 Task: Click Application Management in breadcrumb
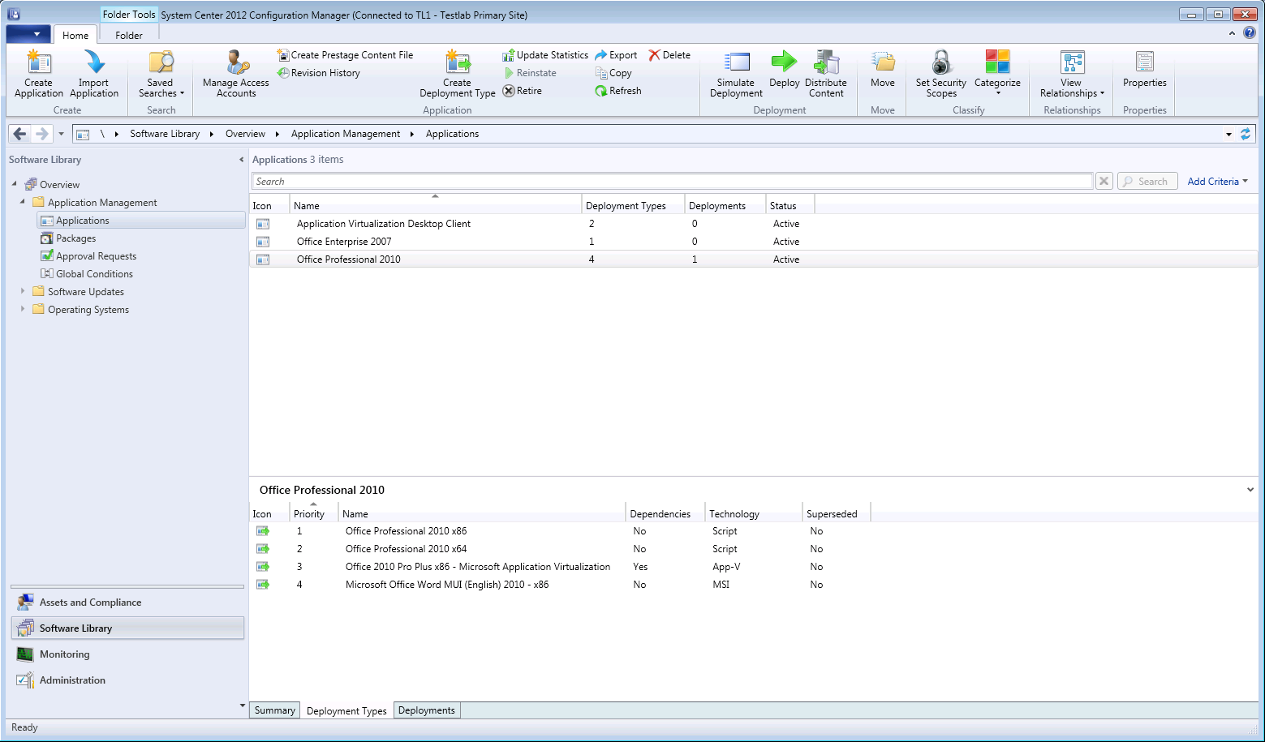point(346,134)
